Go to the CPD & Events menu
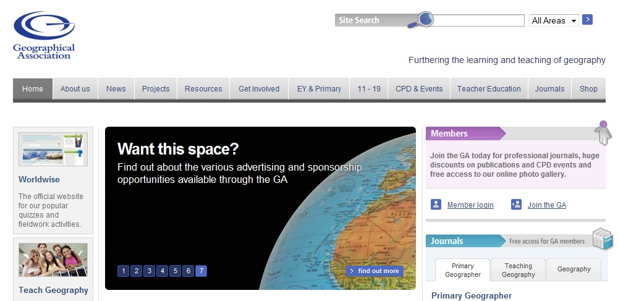618x301 pixels. [x=419, y=89]
